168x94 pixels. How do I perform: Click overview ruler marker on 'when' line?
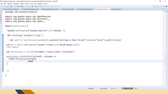click(x=165, y=61)
